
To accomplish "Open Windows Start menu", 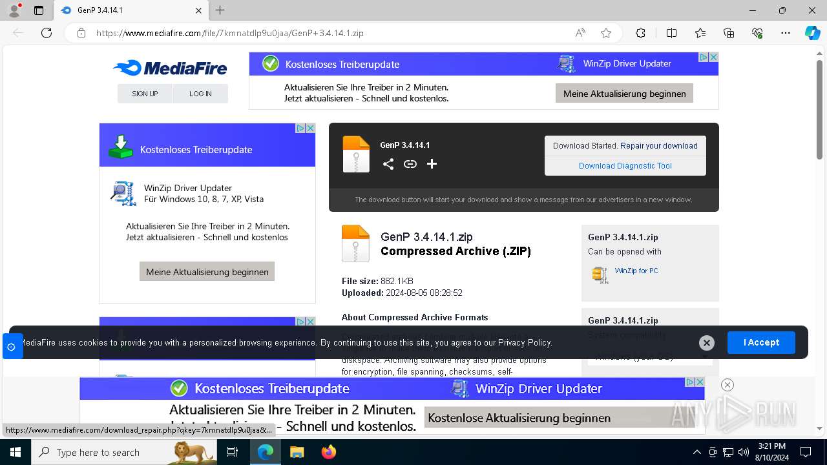I will coord(16,452).
